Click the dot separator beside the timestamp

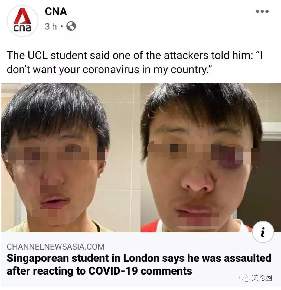click(x=62, y=26)
